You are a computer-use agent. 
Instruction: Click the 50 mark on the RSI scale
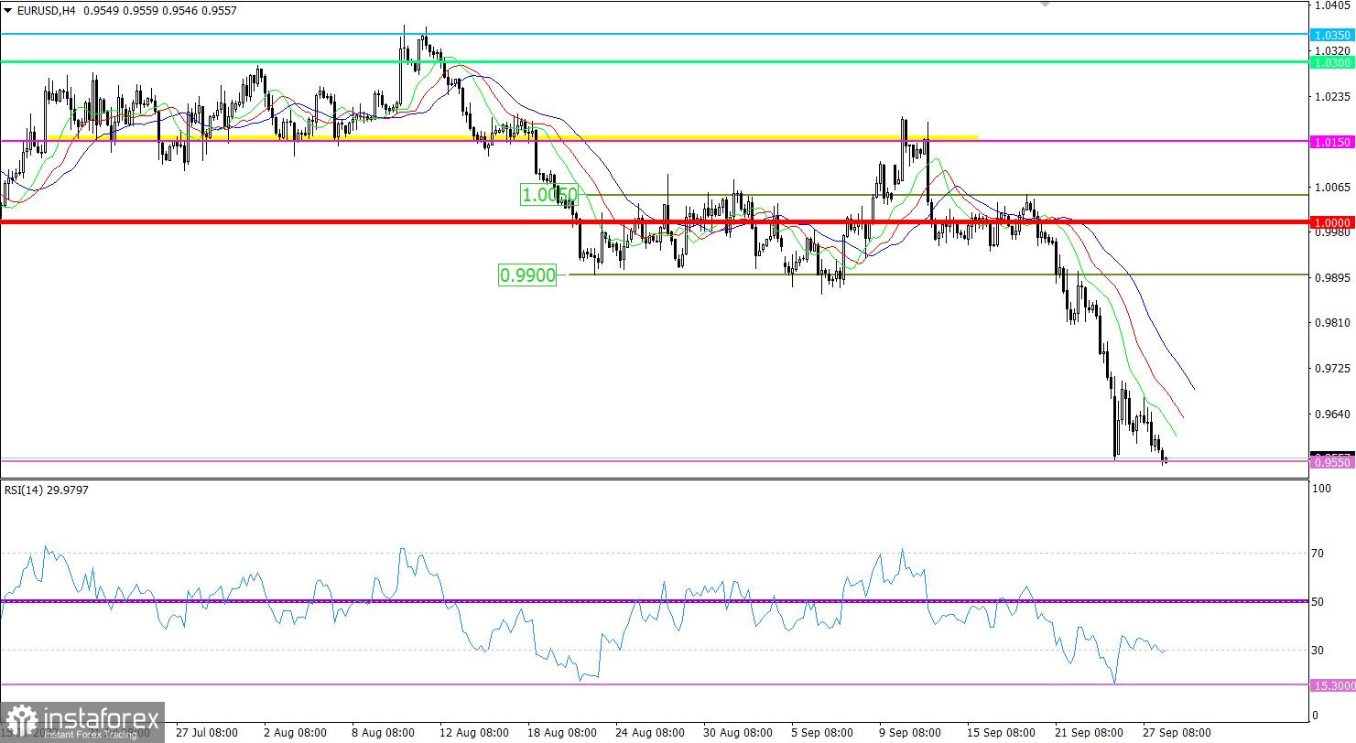(x=1319, y=602)
